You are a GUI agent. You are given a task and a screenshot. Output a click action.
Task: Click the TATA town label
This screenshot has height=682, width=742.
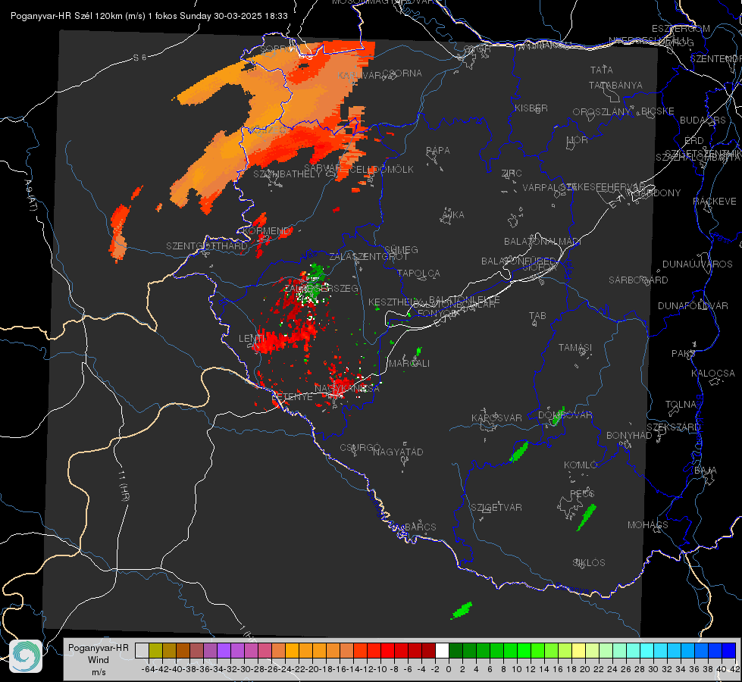click(x=602, y=70)
